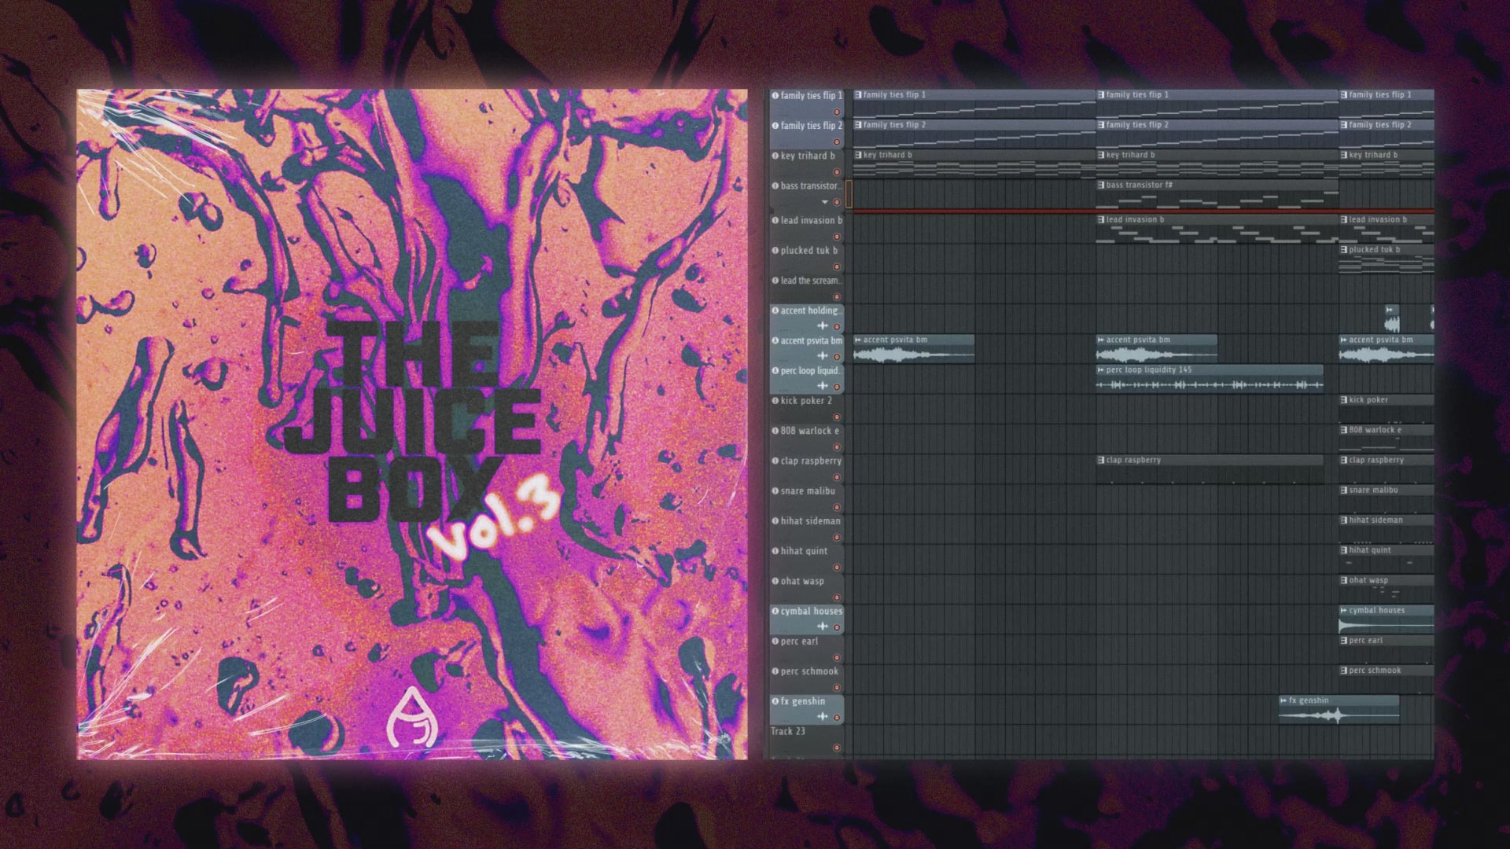Viewport: 1510px width, 849px height.
Task: Expand bass transistor track dropdown arrow
Action: coord(824,203)
